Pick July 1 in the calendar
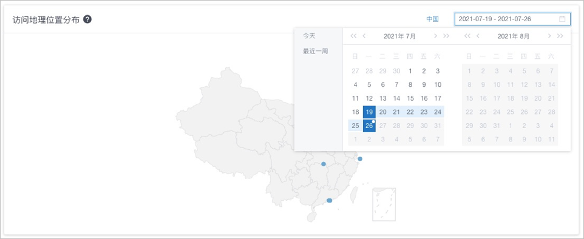Image resolution: width=584 pixels, height=239 pixels. (x=410, y=71)
